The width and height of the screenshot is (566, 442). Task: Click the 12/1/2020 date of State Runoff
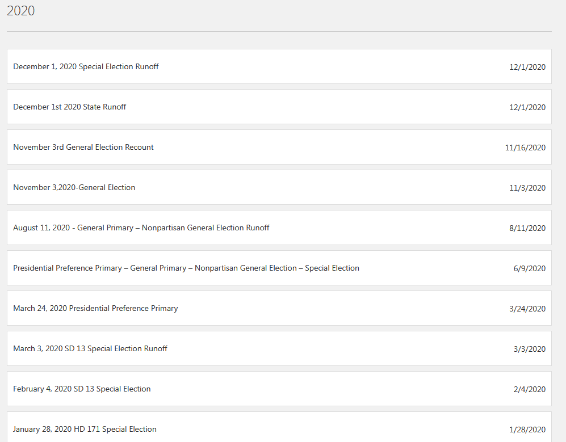tap(527, 108)
